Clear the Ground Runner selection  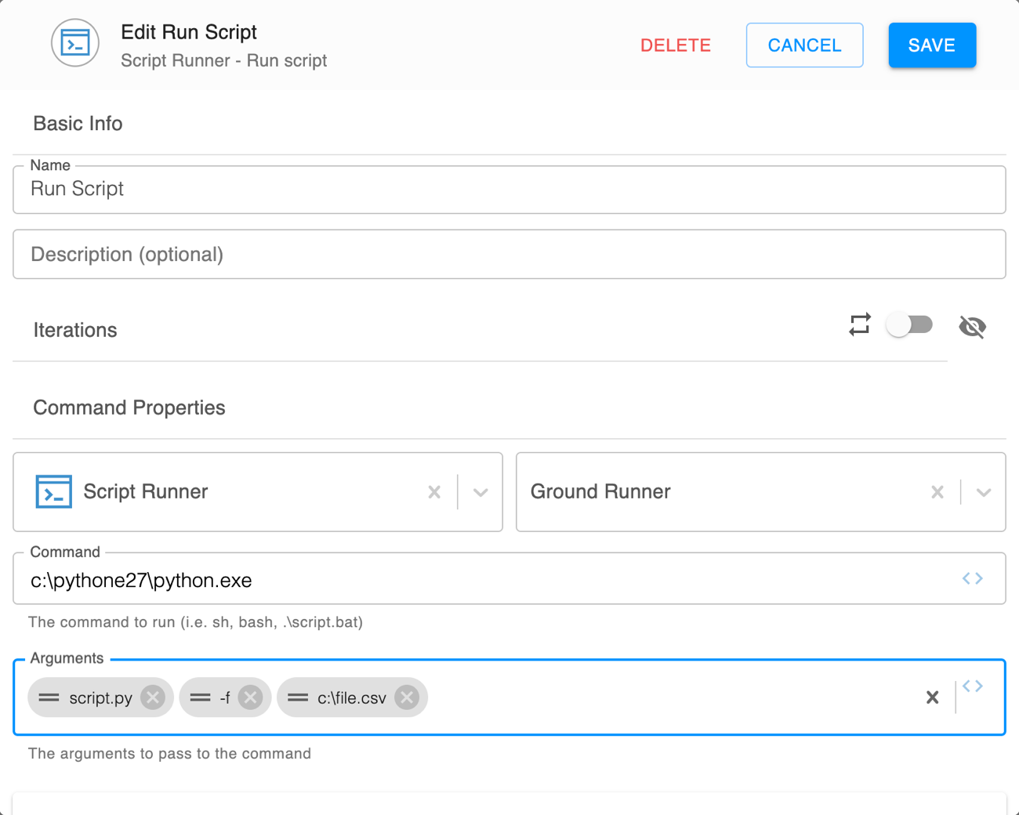[x=937, y=492]
